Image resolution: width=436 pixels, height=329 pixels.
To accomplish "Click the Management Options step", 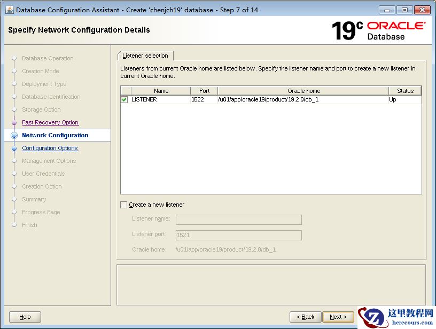I will click(x=49, y=161).
